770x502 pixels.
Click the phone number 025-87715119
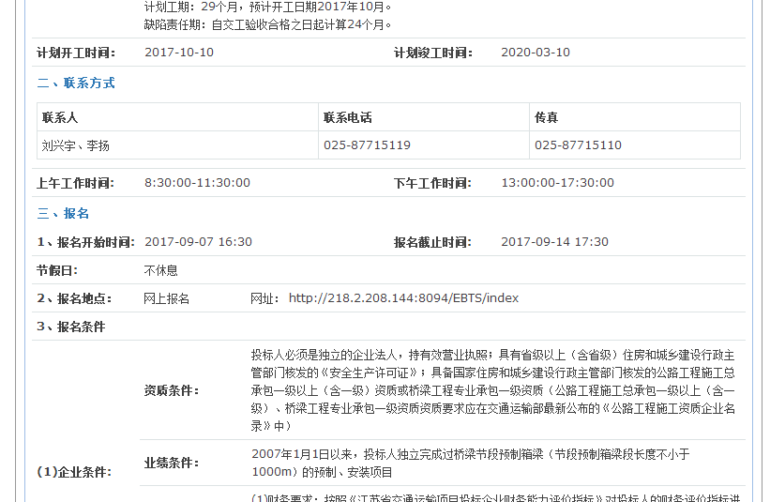pos(367,145)
